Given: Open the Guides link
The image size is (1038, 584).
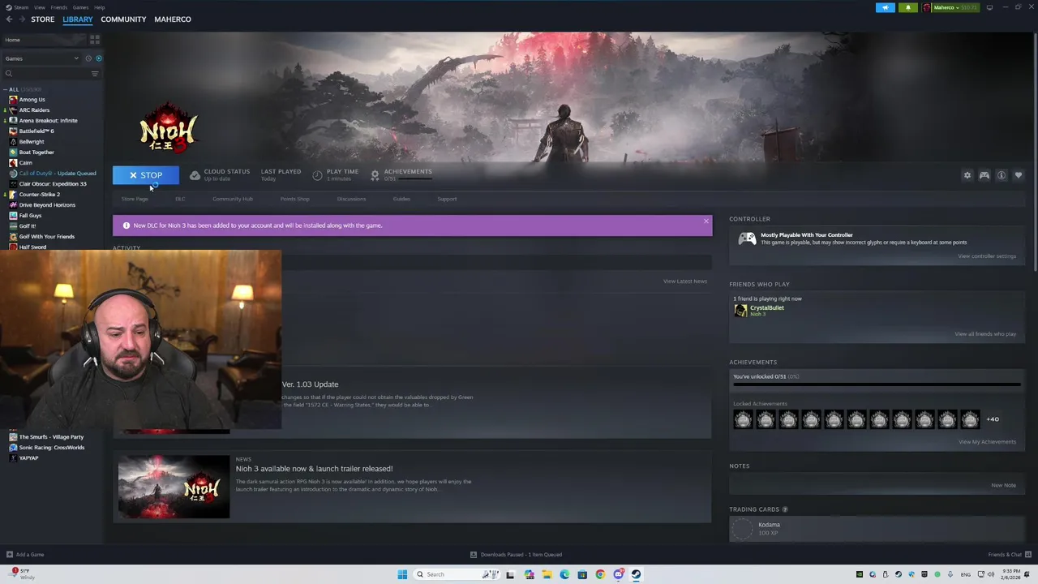Looking at the screenshot, I should (401, 199).
